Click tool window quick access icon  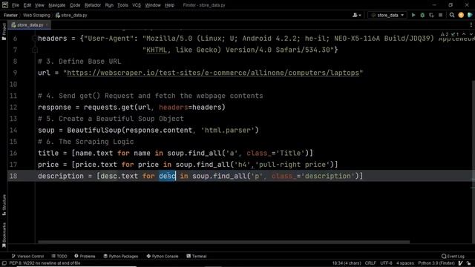point(4,263)
